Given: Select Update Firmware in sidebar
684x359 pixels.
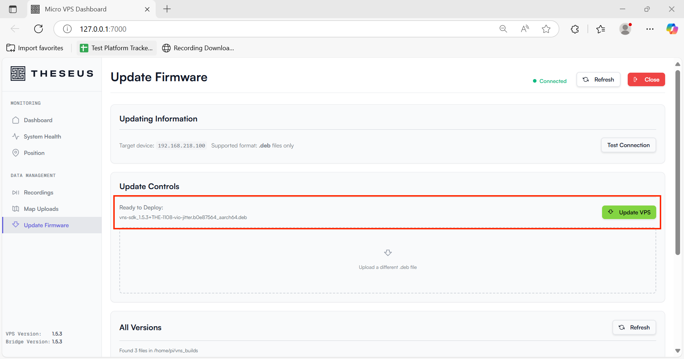Looking at the screenshot, I should pos(46,225).
